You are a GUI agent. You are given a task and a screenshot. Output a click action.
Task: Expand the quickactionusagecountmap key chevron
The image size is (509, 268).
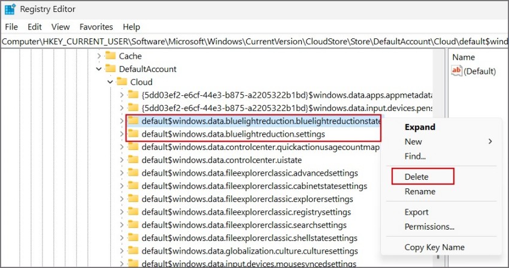point(122,147)
